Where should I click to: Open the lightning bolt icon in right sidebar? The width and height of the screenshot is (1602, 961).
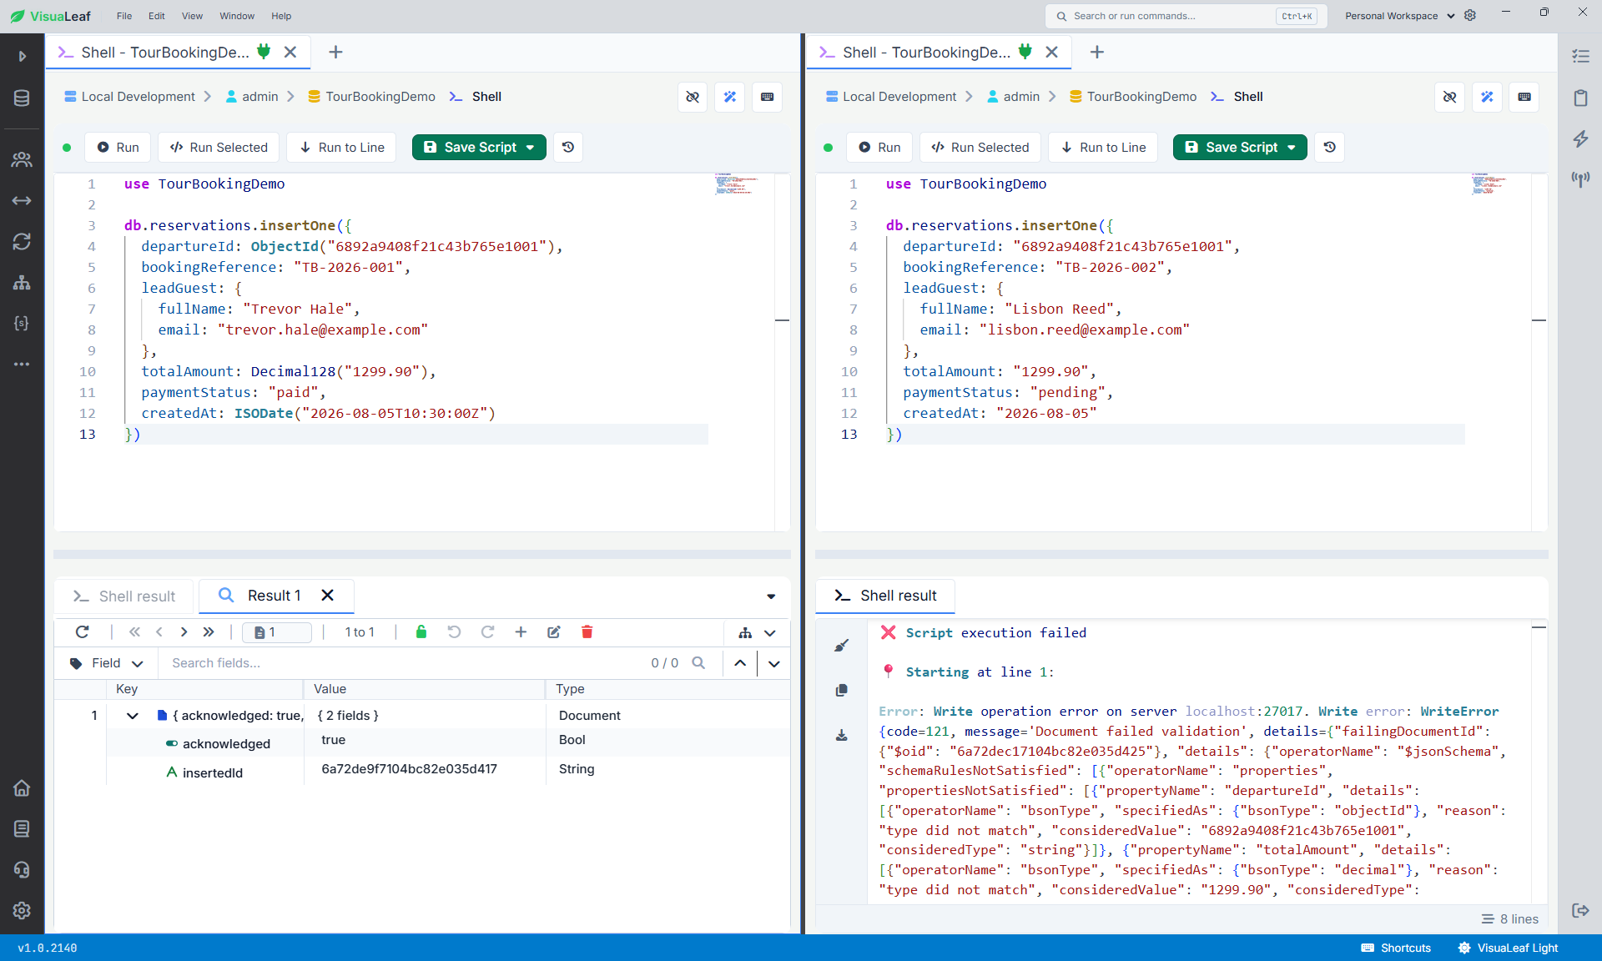[x=1580, y=138]
